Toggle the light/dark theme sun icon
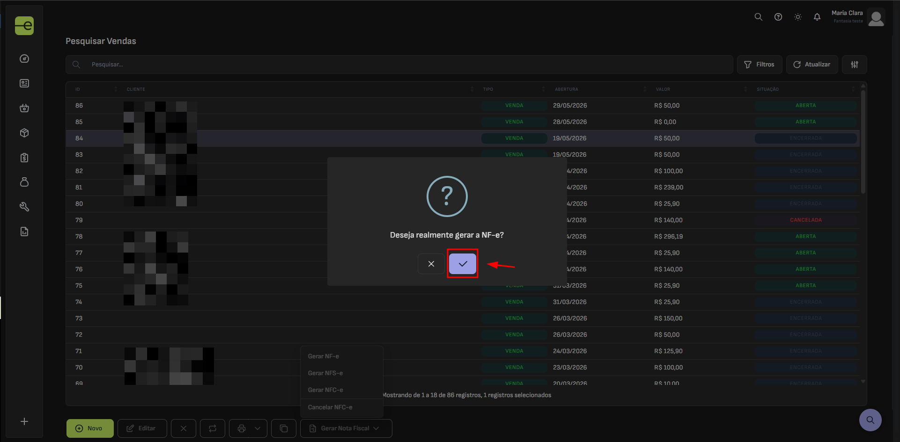900x442 pixels. point(798,17)
